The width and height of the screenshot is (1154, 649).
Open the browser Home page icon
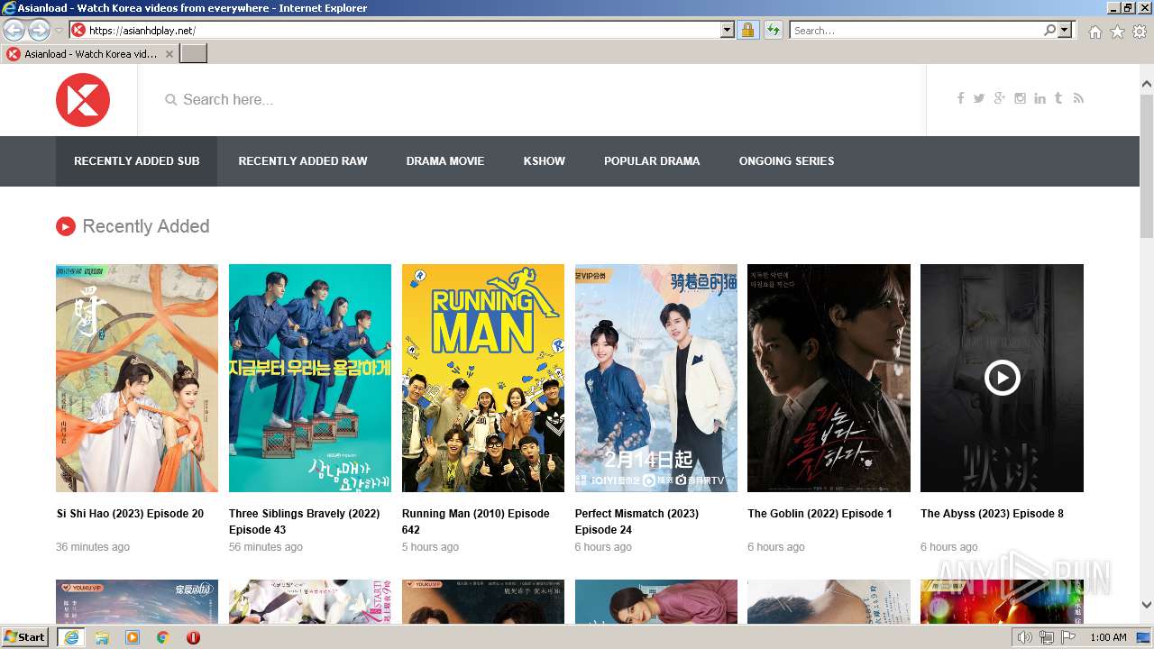coord(1094,32)
